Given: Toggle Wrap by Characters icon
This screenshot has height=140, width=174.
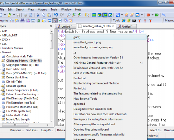Looking at the screenshot, I should (x=99, y=15).
